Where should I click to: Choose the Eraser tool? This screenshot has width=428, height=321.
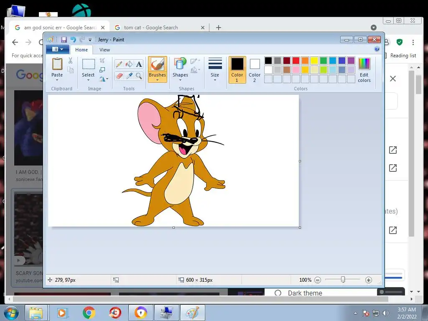click(x=119, y=76)
